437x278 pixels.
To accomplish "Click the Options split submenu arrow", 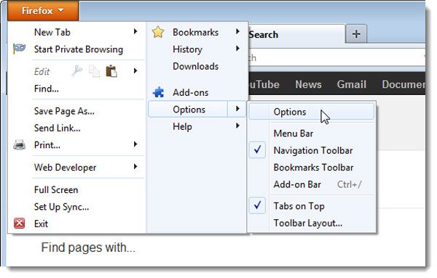I will (237, 109).
